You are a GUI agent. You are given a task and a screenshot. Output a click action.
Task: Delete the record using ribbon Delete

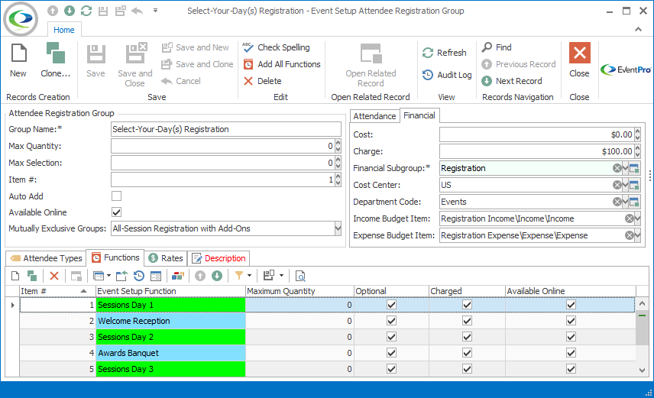pos(262,81)
